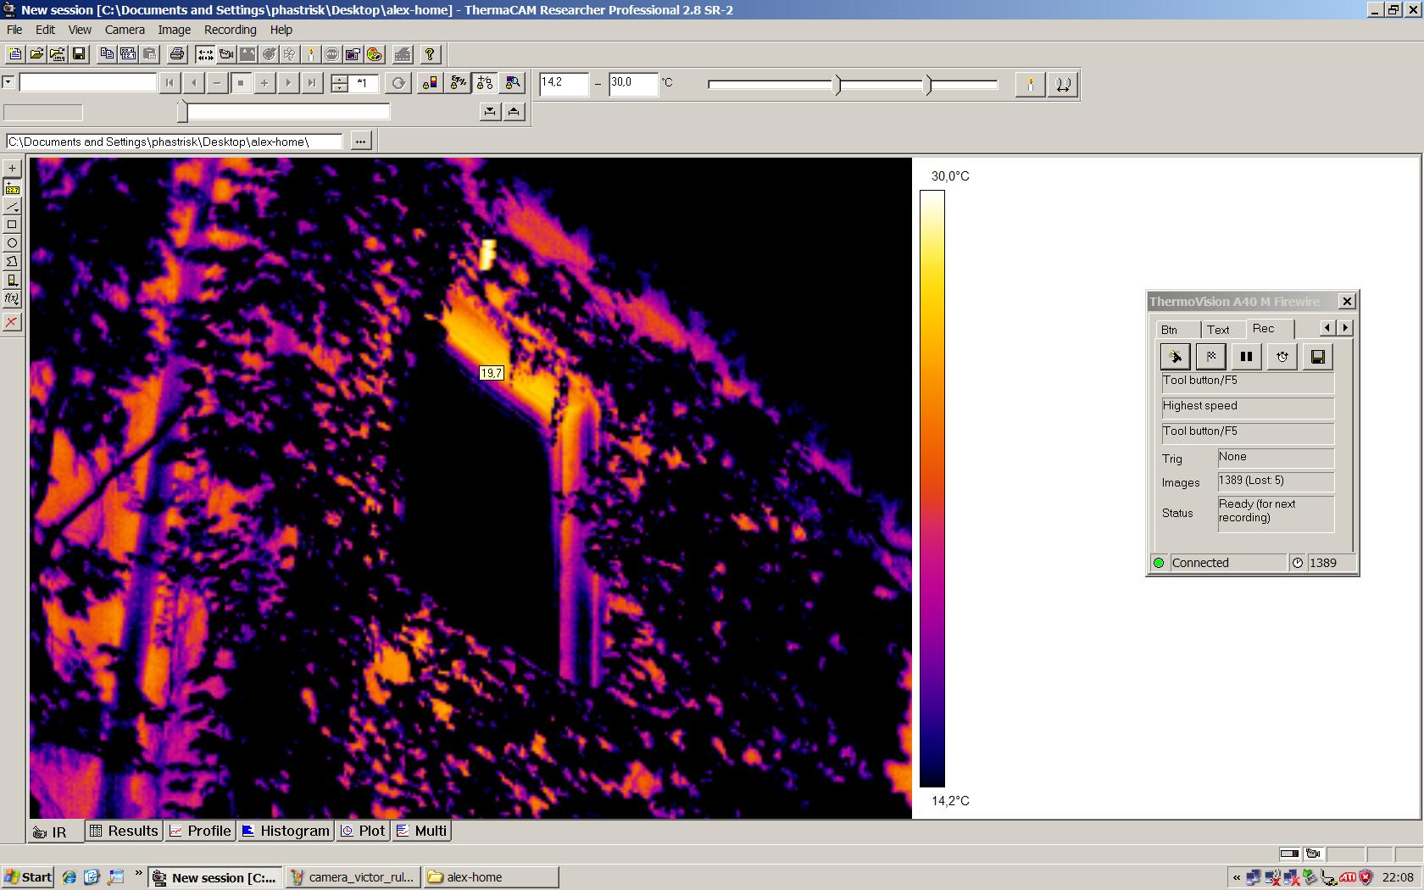
Task: Open the color palette icon
Action: pyautogui.click(x=375, y=54)
